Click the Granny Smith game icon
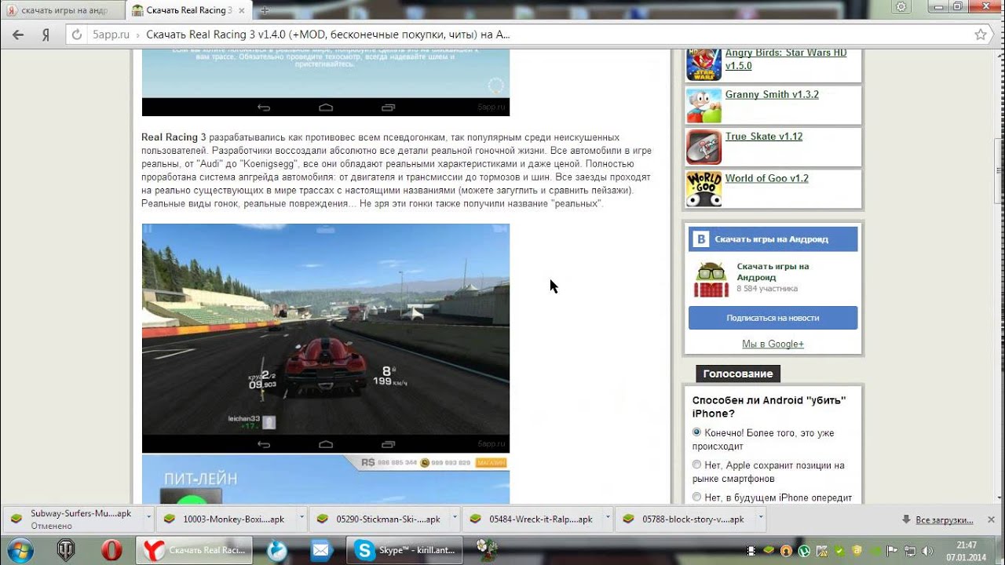This screenshot has height=565, width=1005. click(703, 105)
